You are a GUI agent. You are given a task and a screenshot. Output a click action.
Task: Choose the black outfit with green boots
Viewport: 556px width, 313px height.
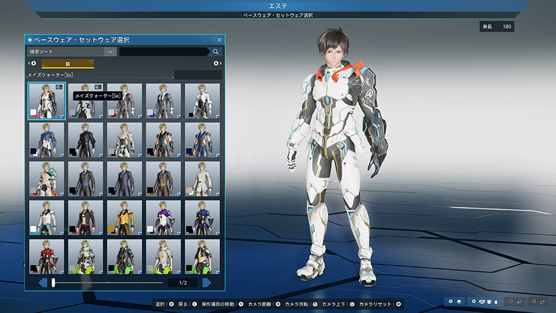(x=124, y=256)
